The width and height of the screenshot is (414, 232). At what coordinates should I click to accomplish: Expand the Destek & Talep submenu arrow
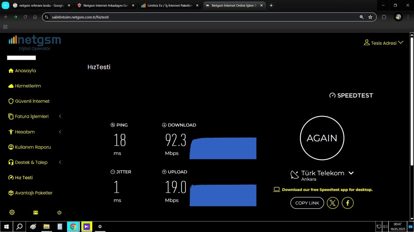click(60, 162)
